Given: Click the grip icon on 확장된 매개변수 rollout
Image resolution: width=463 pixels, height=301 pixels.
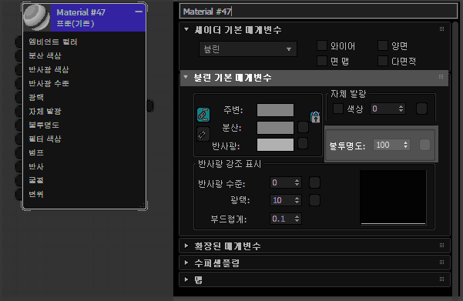Looking at the screenshot, I should click(441, 246).
